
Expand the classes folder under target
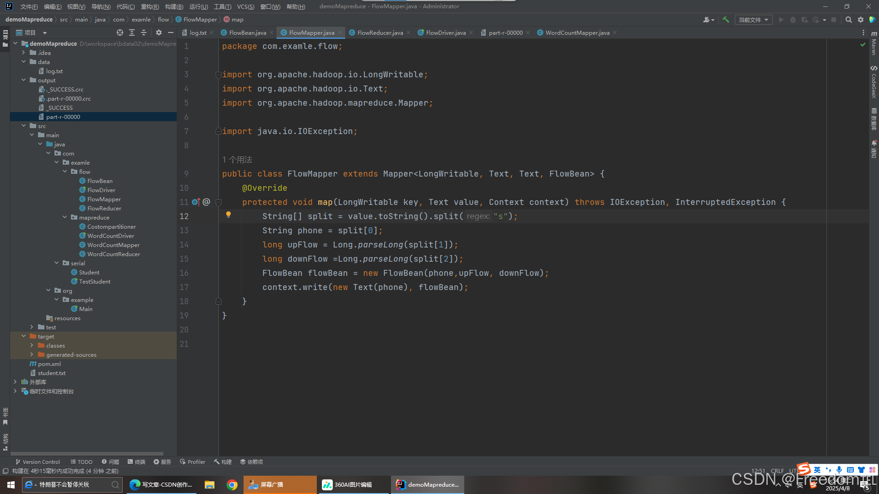tap(32, 345)
